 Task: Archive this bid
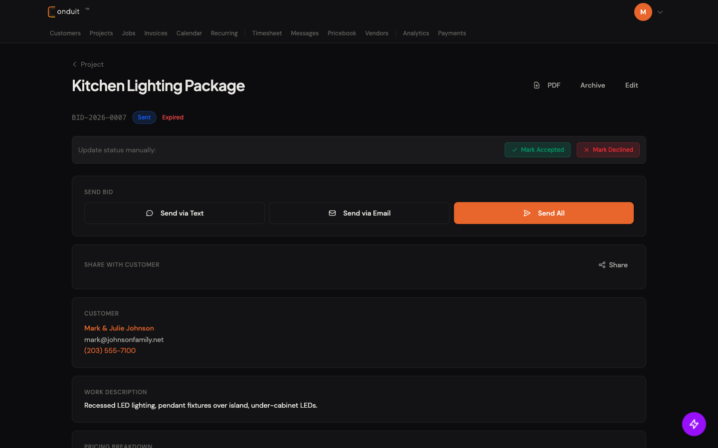[x=592, y=85]
